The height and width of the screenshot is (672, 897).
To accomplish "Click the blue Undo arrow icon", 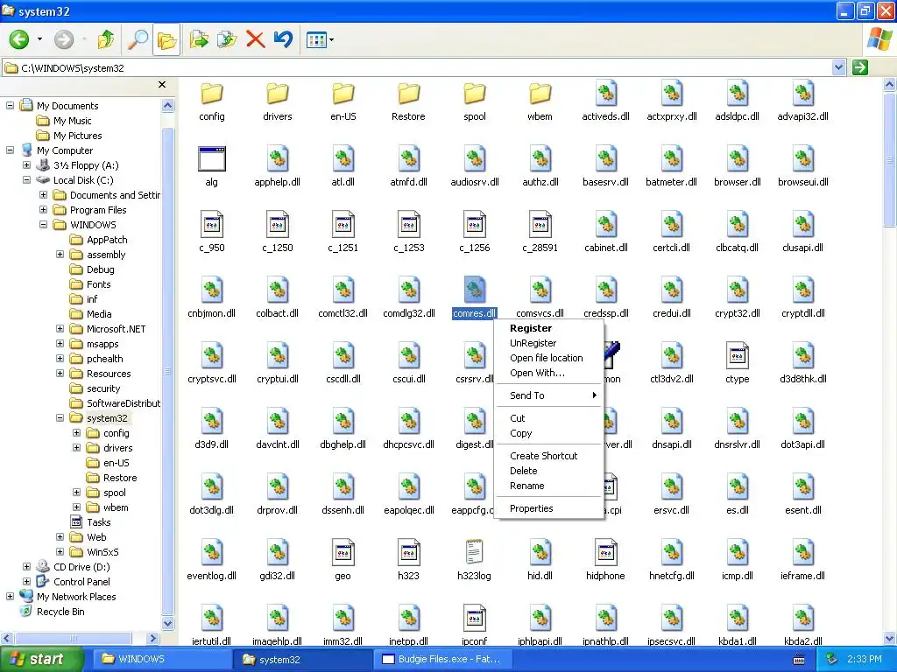I will click(283, 39).
